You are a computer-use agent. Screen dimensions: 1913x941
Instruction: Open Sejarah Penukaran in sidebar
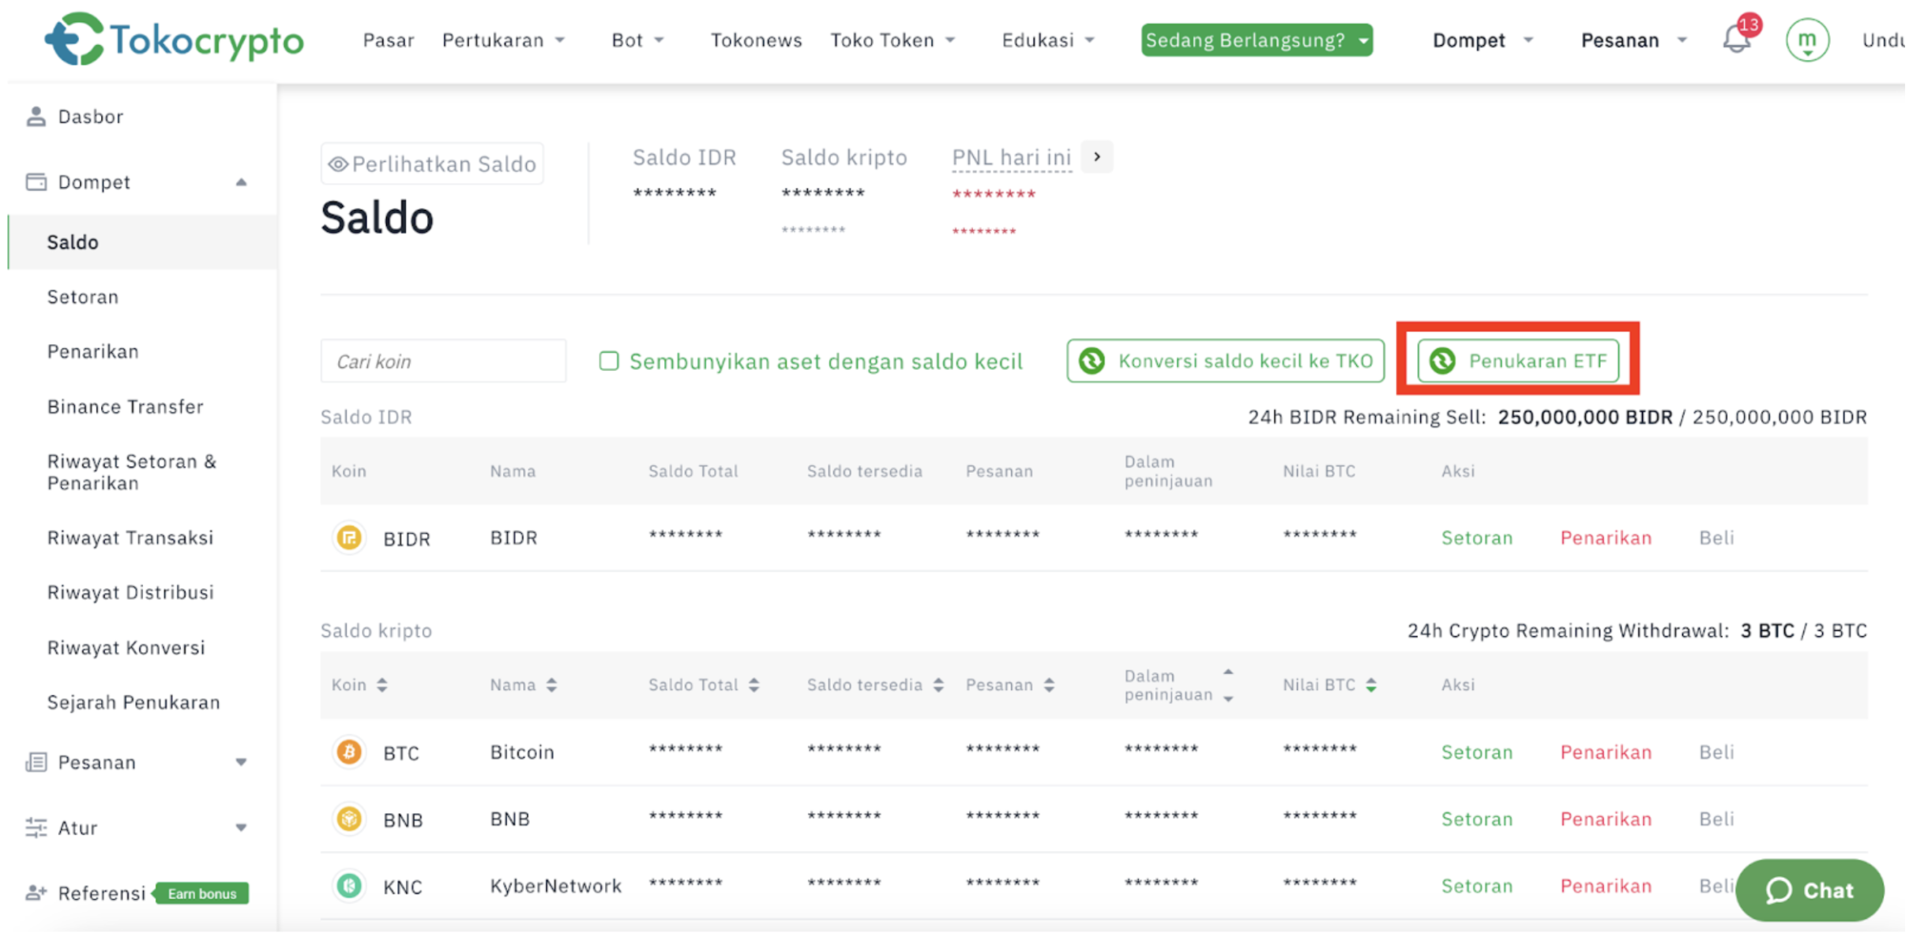[133, 703]
